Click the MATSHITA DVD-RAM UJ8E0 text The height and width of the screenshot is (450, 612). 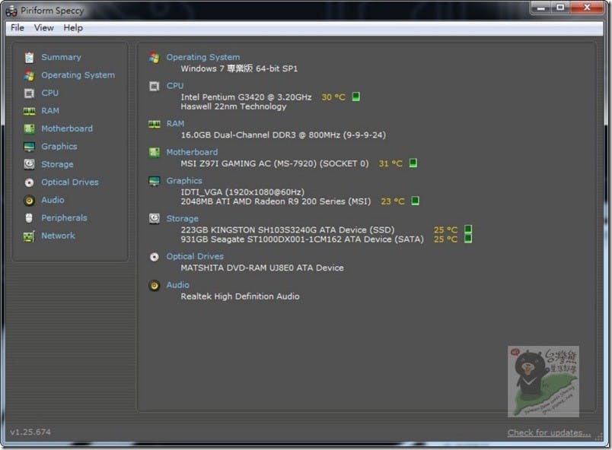pos(263,268)
